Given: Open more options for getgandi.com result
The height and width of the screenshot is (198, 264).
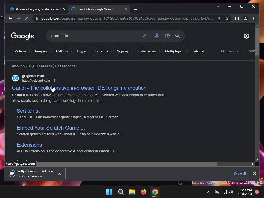Looking at the screenshot, I should coord(54,81).
